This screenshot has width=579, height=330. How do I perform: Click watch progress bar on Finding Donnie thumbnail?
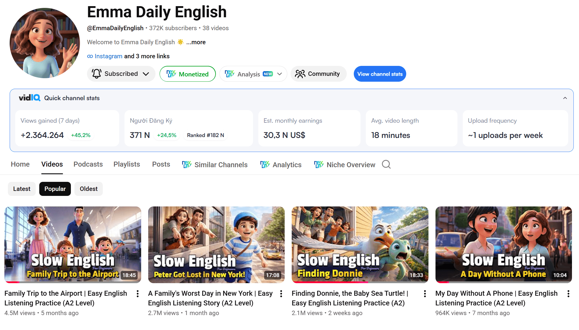pos(360,282)
